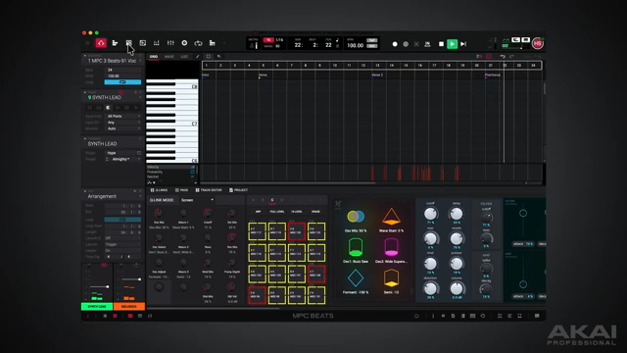Toggle the blue sequence Loop button

(x=122, y=82)
